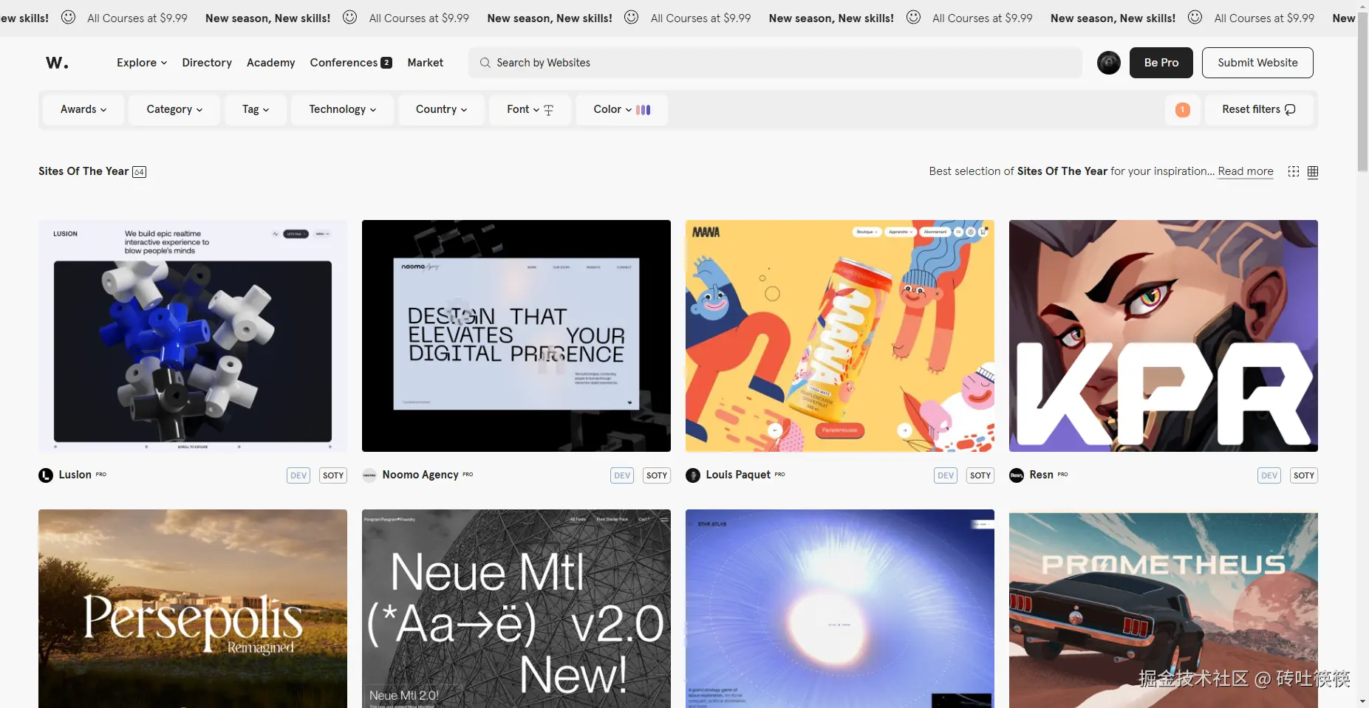Open the Prometheus site thumbnail
This screenshot has width=1369, height=708.
1164,608
